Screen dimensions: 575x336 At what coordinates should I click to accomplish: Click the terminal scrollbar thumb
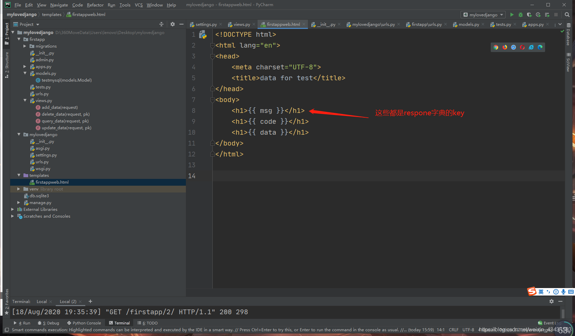click(563, 313)
